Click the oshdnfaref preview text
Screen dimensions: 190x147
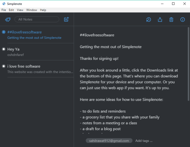click(x=16, y=55)
